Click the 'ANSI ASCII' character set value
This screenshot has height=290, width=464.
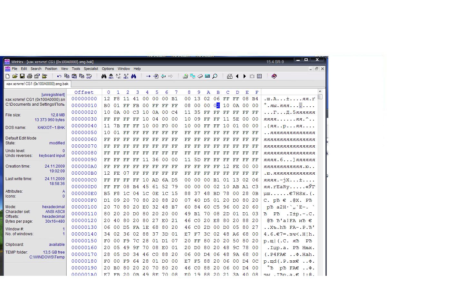point(55,212)
